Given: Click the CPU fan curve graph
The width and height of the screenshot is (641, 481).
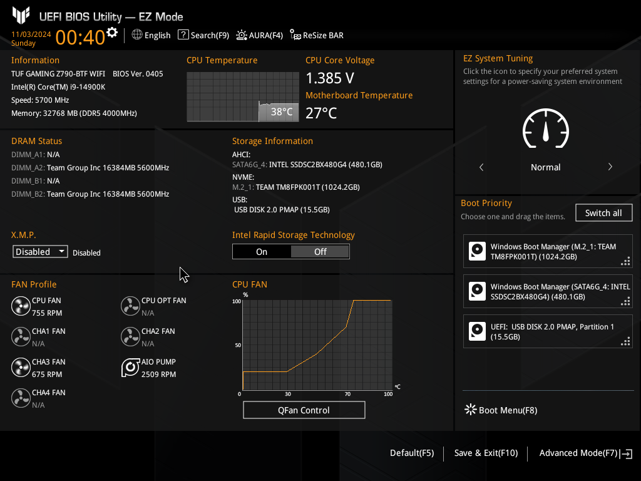Looking at the screenshot, I should click(x=317, y=345).
